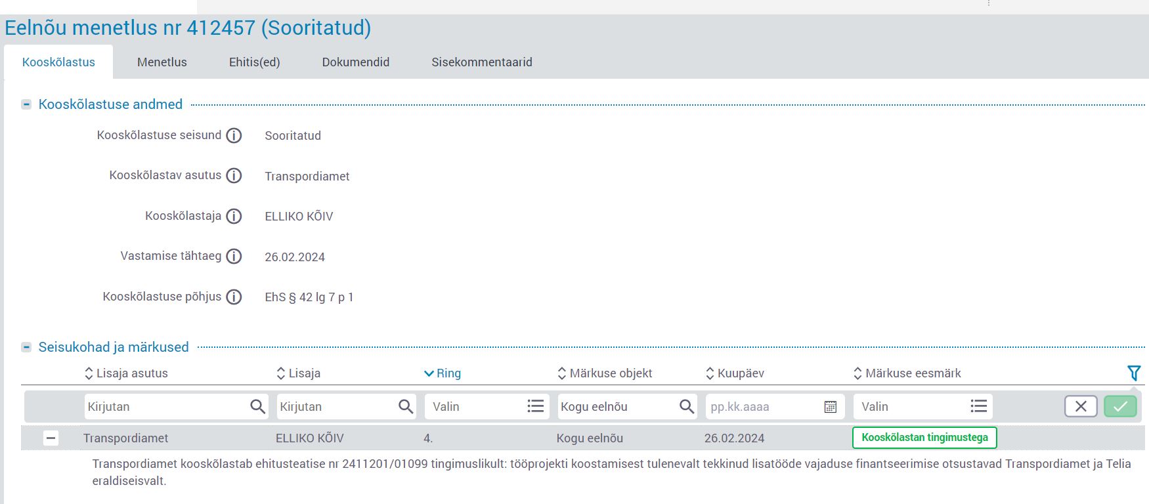Viewport: 1149px width, 504px height.
Task: Click the EhS § 42 lg 7 p 1 value
Action: tap(309, 297)
